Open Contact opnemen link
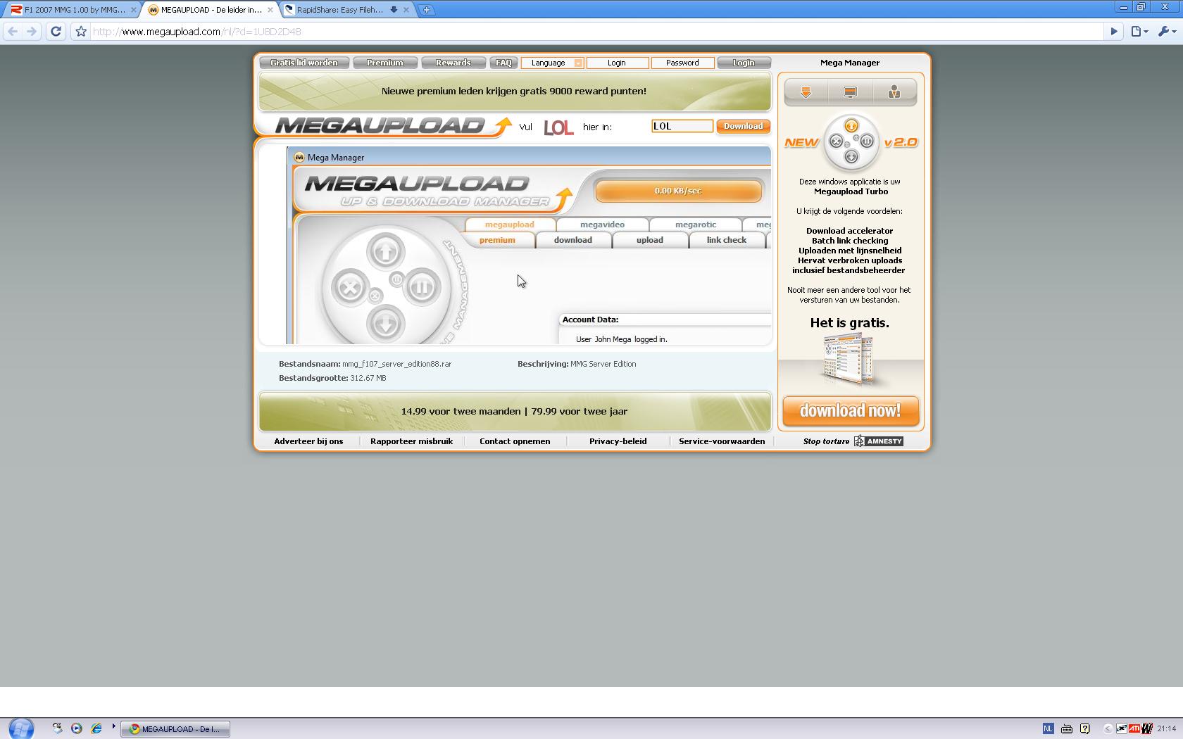Viewport: 1183px width, 739px height. pos(515,441)
